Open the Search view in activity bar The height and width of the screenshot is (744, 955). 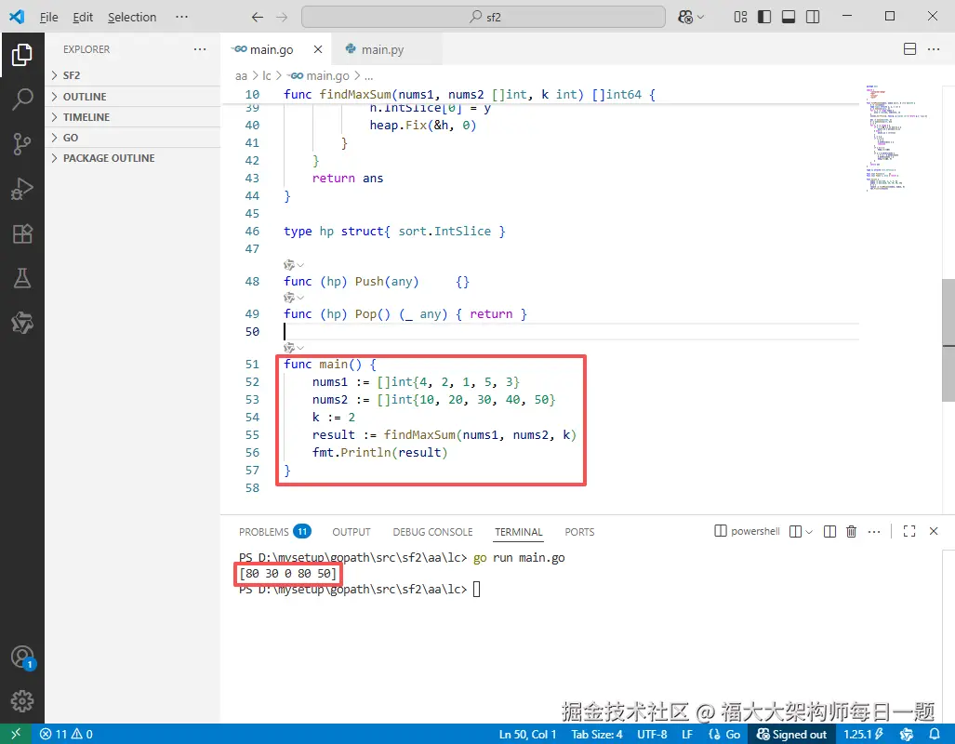pyautogui.click(x=22, y=99)
